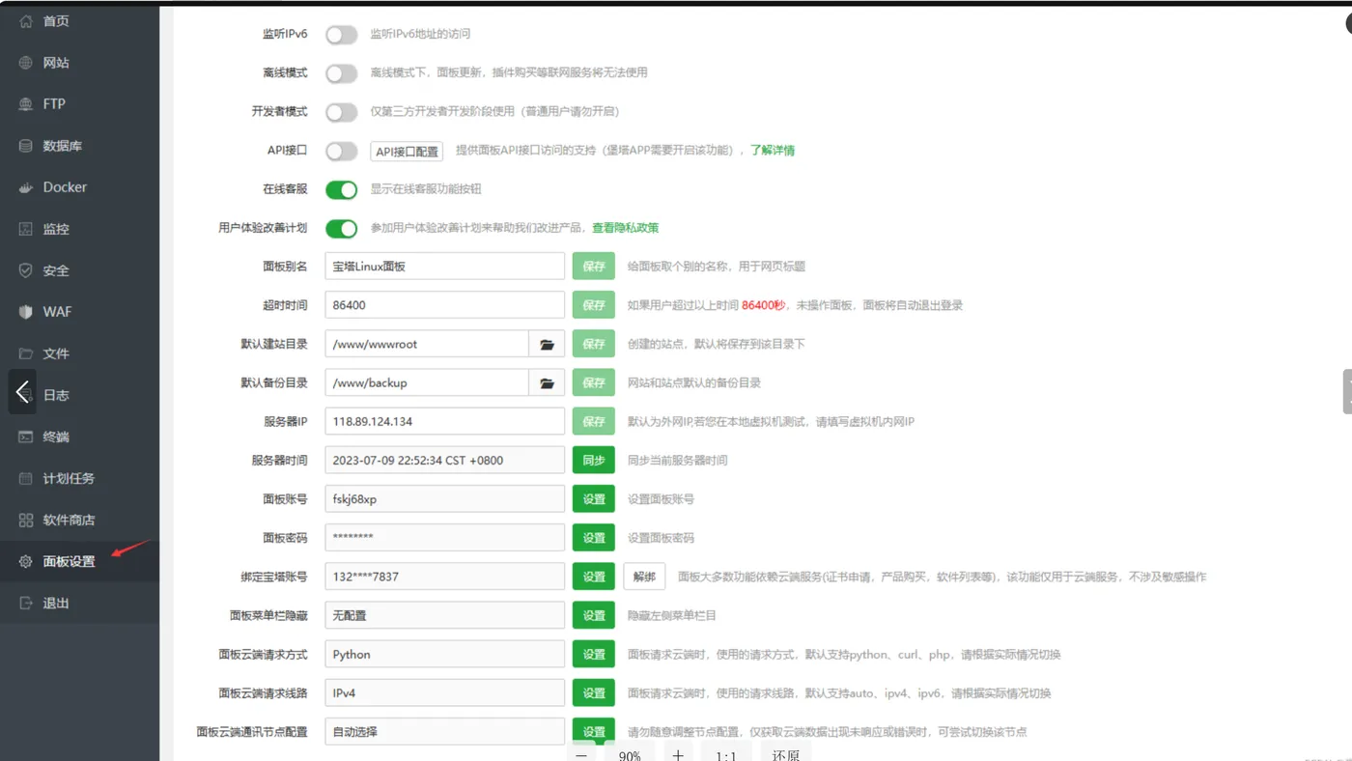
Task: Save the 面板别名 setting
Action: click(594, 267)
